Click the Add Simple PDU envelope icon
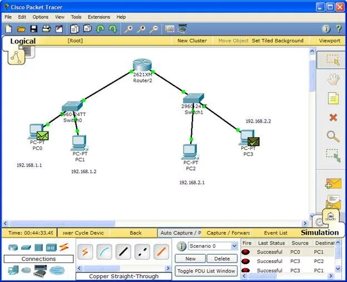347x282 pixels. (333, 184)
